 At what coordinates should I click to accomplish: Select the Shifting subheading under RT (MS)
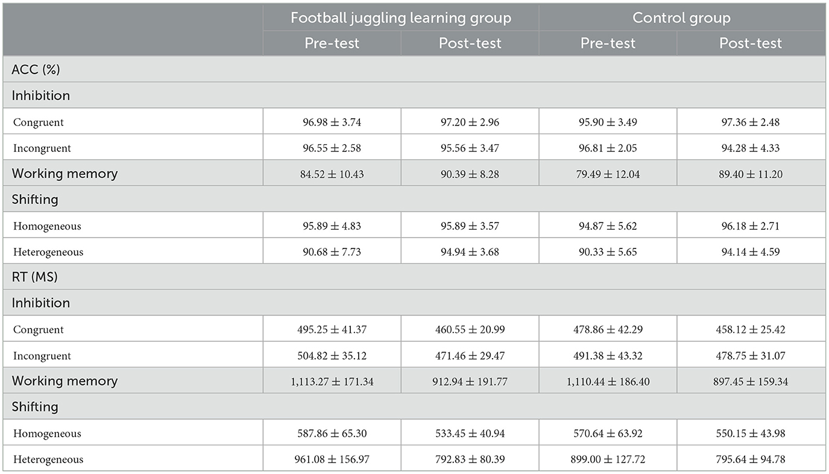click(35, 407)
